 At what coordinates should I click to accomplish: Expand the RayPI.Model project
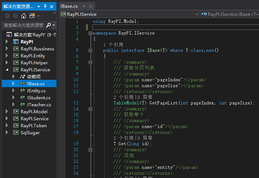point(7,111)
